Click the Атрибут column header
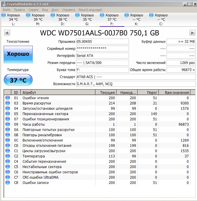197x201 pixels. (58, 92)
